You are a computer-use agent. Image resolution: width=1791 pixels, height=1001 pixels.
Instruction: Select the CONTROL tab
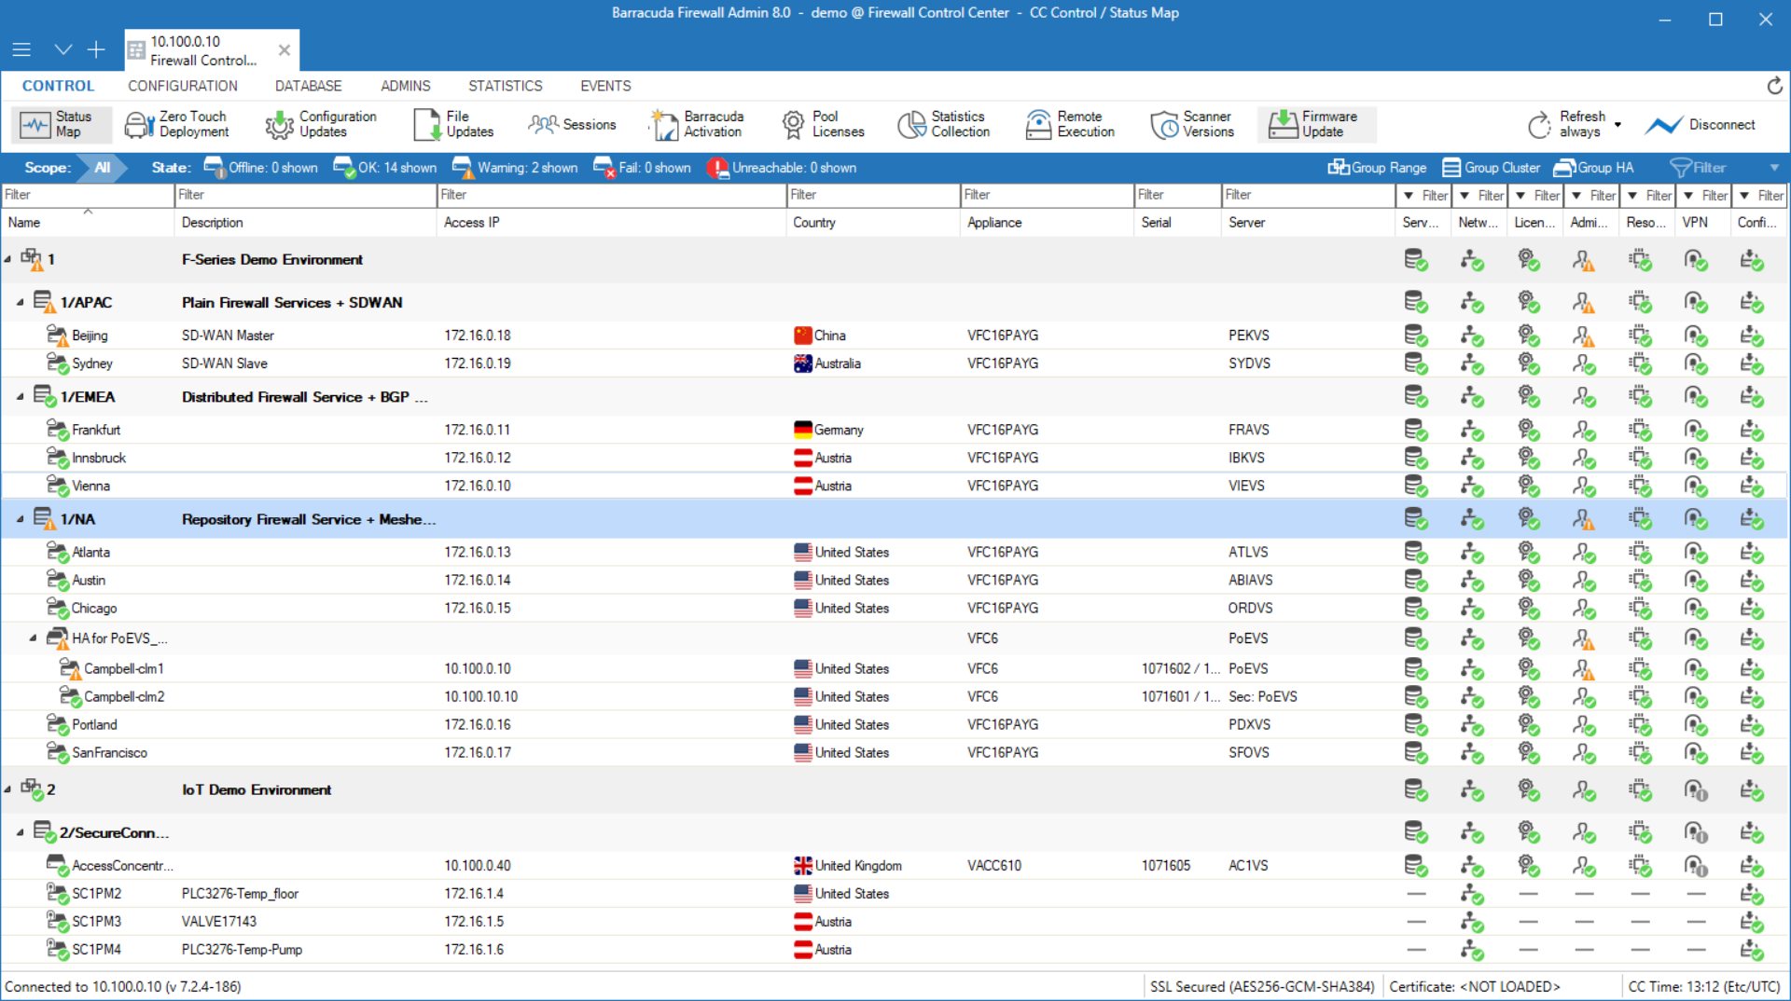pyautogui.click(x=58, y=86)
